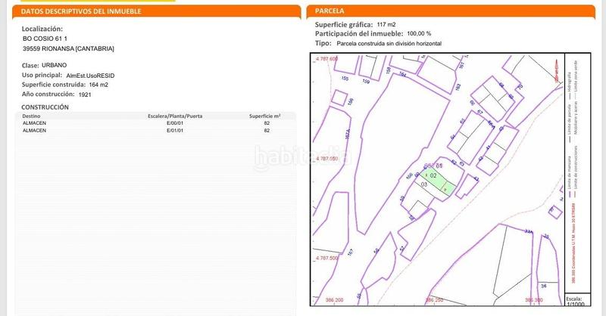Select the first ALMACEN row E/00/01
This screenshot has width=606, height=316.
(x=151, y=124)
